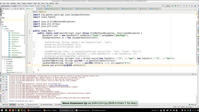Open the Analyze menu
The image size is (199, 112).
(24, 3)
